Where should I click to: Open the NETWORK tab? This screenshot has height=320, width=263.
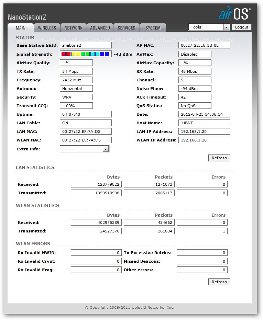click(74, 28)
